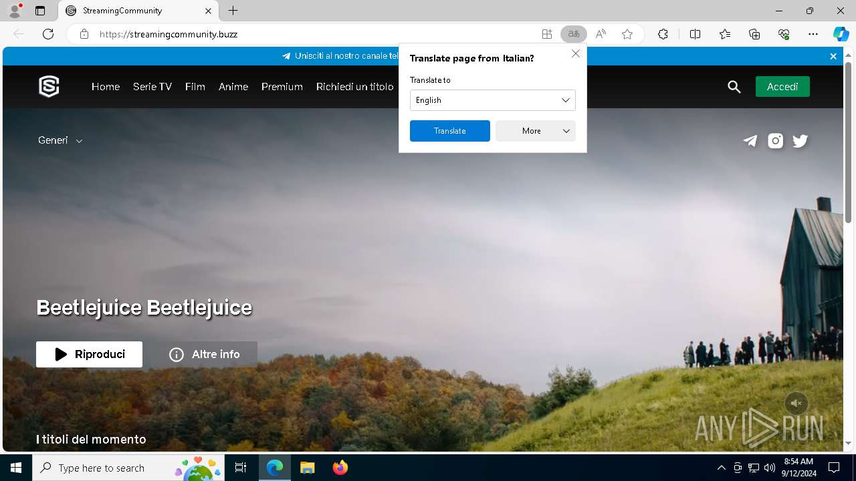Click the Show translate options icon in address bar
The height and width of the screenshot is (481, 856).
point(573,34)
